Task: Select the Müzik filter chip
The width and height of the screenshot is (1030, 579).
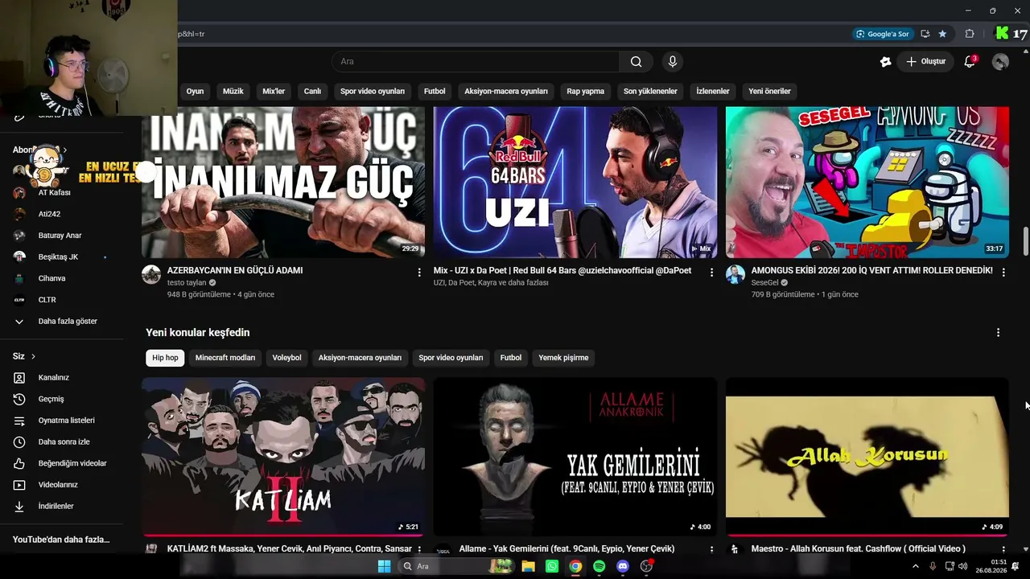Action: (x=233, y=92)
